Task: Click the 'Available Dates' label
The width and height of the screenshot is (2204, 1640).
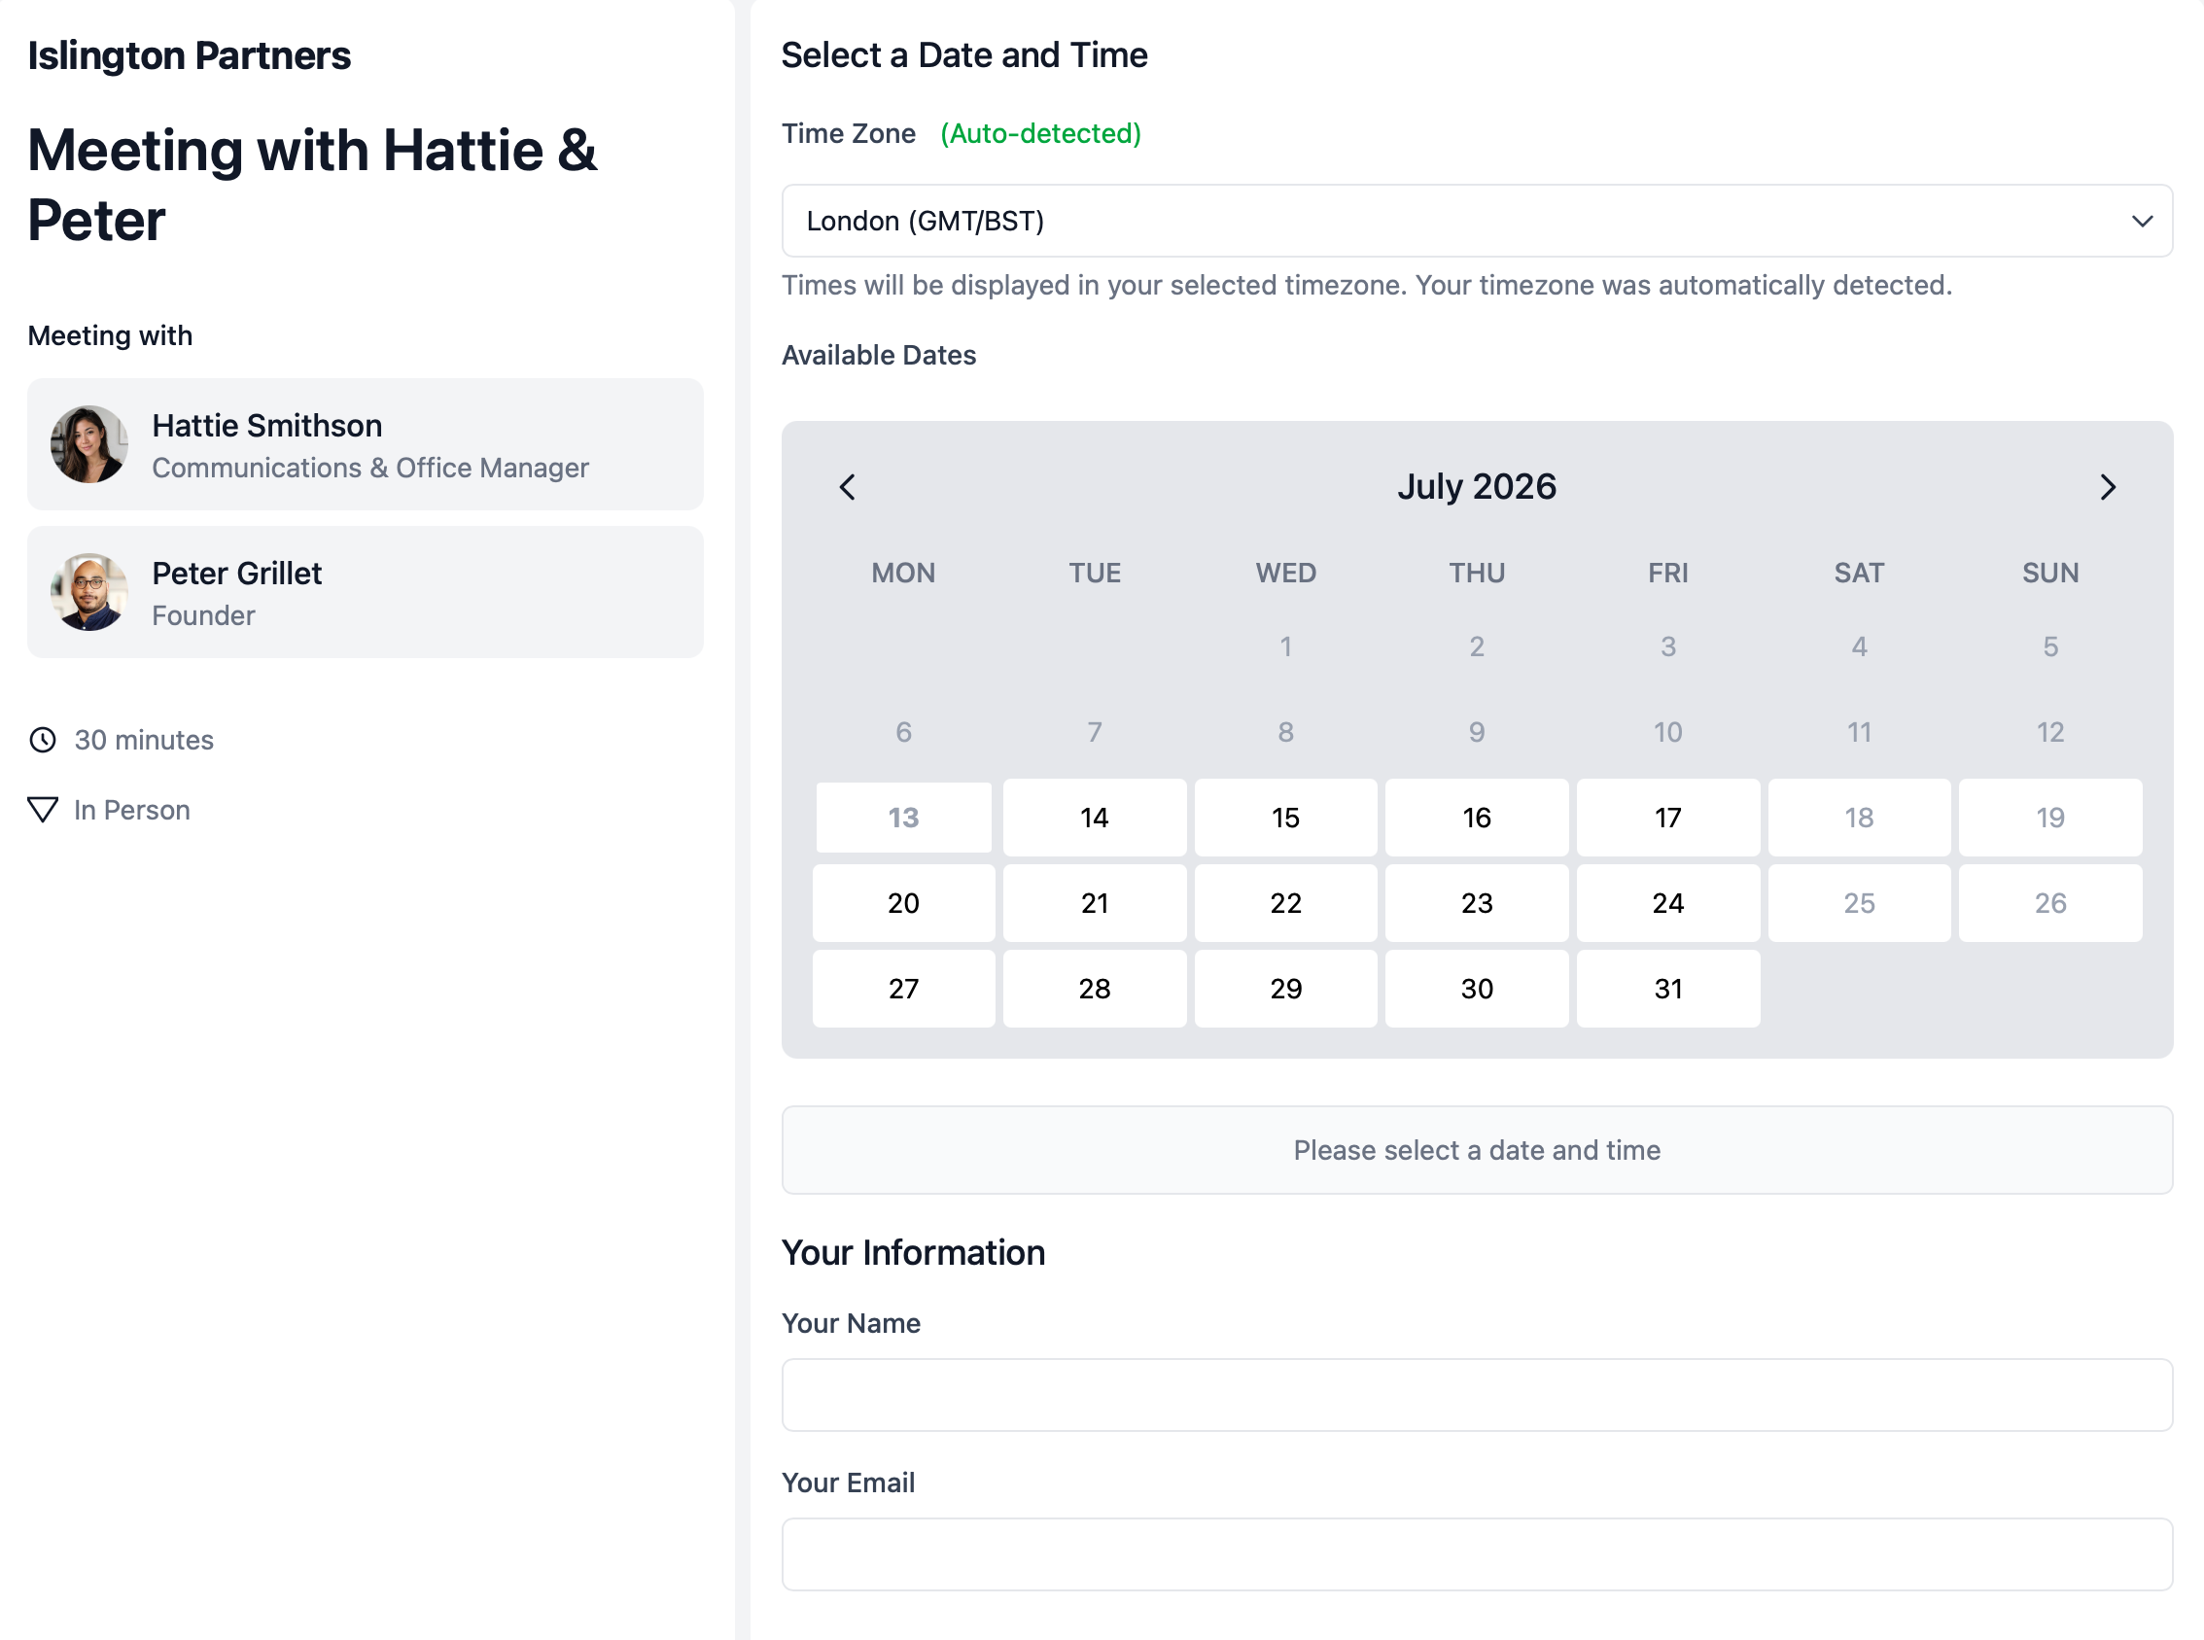Action: point(879,355)
